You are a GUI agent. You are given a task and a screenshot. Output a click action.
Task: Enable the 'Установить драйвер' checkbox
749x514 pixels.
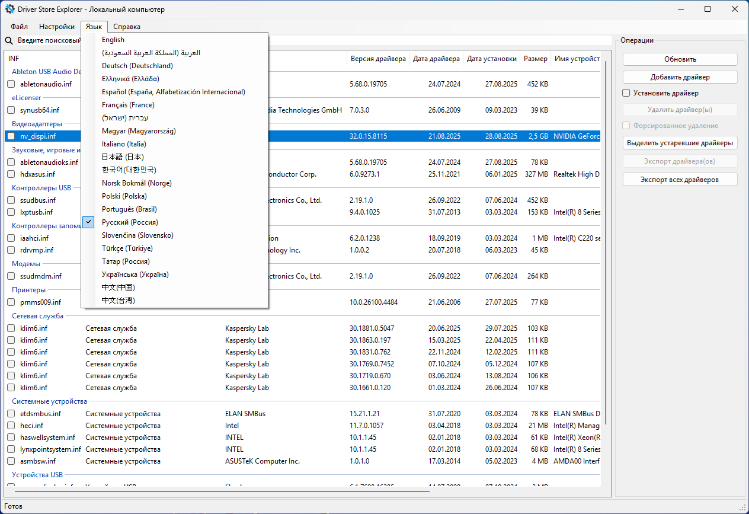(626, 93)
